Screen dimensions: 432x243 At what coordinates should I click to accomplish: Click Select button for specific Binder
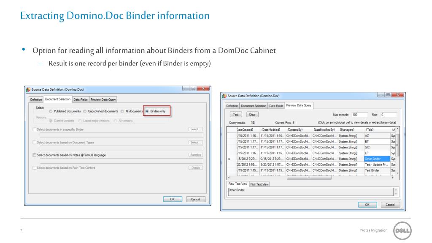pyautogui.click(x=196, y=129)
